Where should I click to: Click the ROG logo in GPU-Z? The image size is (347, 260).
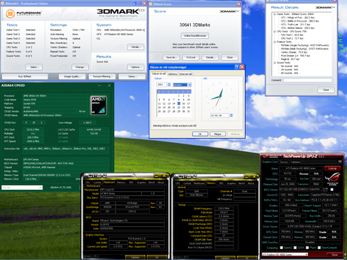(x=333, y=178)
